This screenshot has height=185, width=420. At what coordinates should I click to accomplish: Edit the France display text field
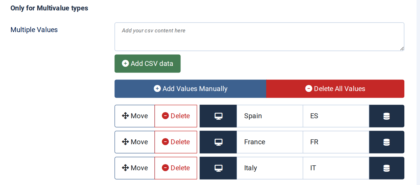[270, 142]
